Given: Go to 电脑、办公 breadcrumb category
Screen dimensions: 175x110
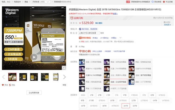Looking at the screenshot, I should pyautogui.click(x=6, y=2).
